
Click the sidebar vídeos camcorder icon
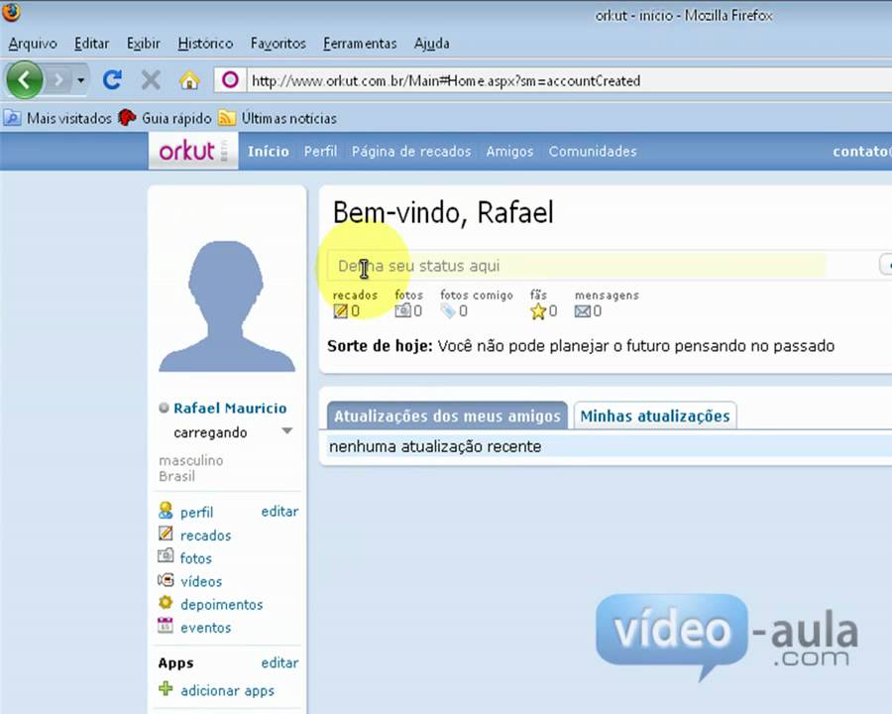[x=166, y=580]
